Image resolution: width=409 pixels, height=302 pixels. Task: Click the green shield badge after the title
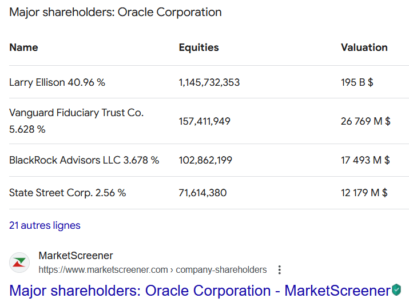tap(396, 290)
